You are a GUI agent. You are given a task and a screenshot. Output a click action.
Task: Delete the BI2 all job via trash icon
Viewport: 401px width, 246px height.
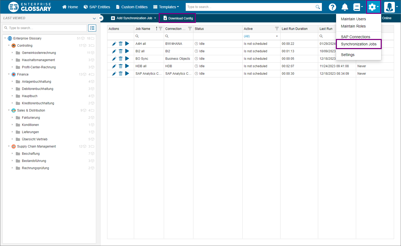coord(120,51)
